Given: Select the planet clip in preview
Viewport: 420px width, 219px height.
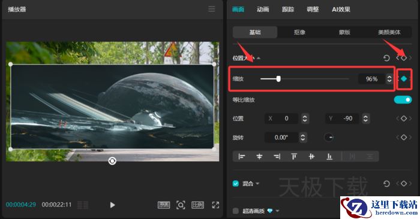Looking at the screenshot, I should click(x=112, y=107).
